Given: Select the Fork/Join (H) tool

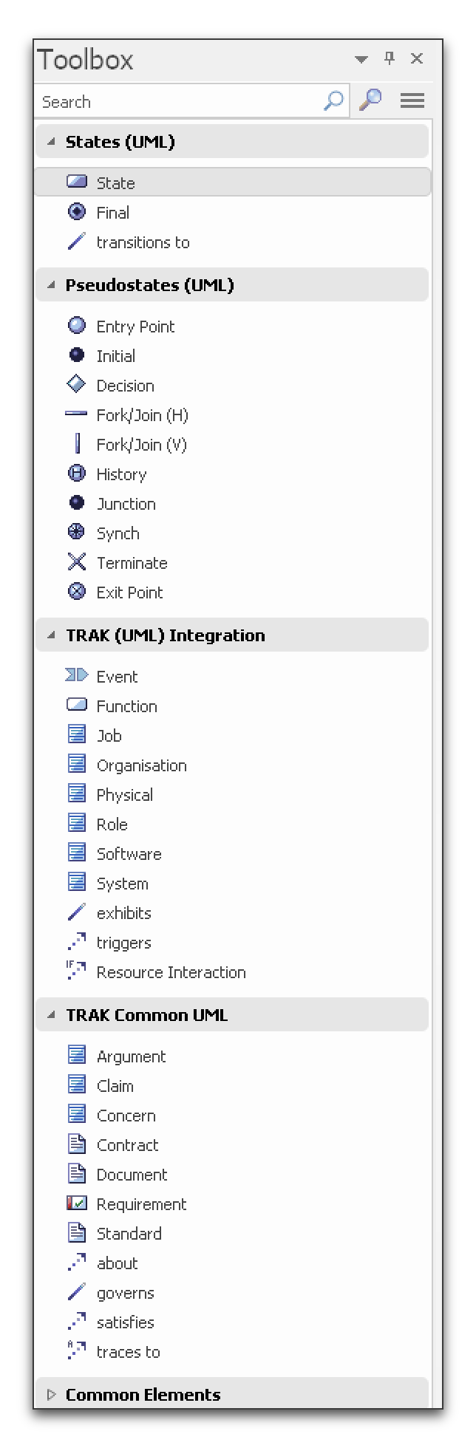Looking at the screenshot, I should (142, 415).
